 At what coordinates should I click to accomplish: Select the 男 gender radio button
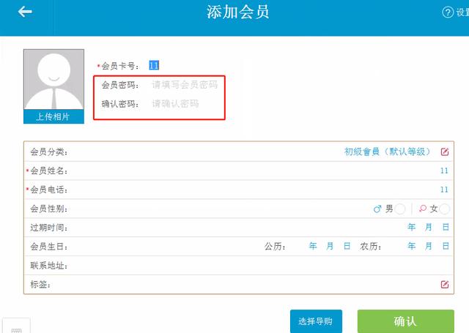[x=399, y=209]
